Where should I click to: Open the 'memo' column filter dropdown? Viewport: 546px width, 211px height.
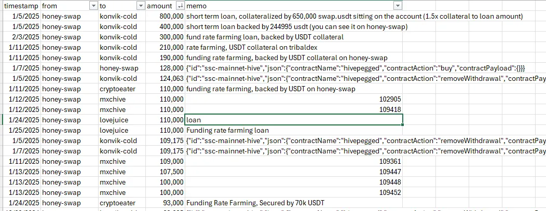pyautogui.click(x=398, y=6)
